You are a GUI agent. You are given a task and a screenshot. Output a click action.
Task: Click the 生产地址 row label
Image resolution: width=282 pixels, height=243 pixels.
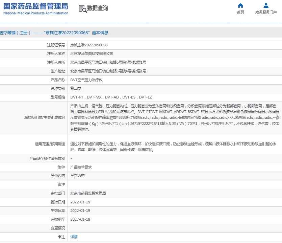(58, 71)
